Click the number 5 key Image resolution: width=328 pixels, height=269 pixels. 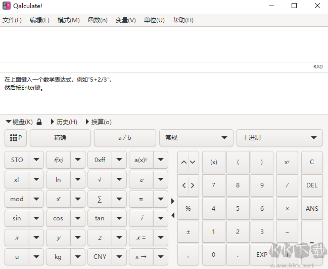tap(238, 209)
